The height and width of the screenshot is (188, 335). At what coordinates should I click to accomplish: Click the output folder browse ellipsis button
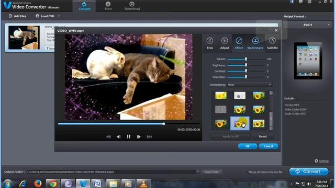[x=198, y=172]
